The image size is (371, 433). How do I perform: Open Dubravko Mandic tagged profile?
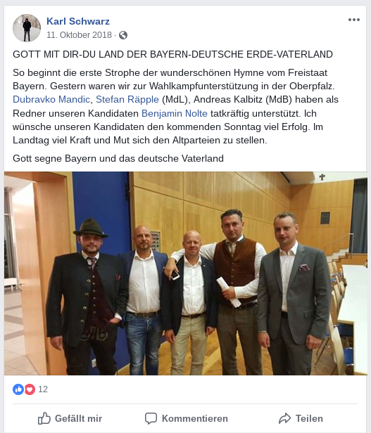coord(51,99)
